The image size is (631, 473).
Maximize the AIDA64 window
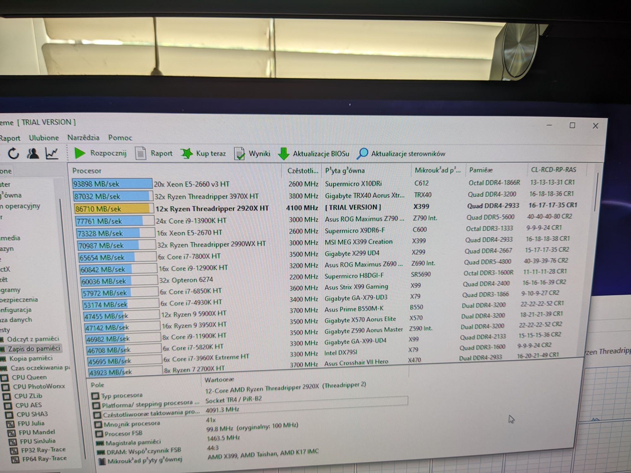pos(572,125)
